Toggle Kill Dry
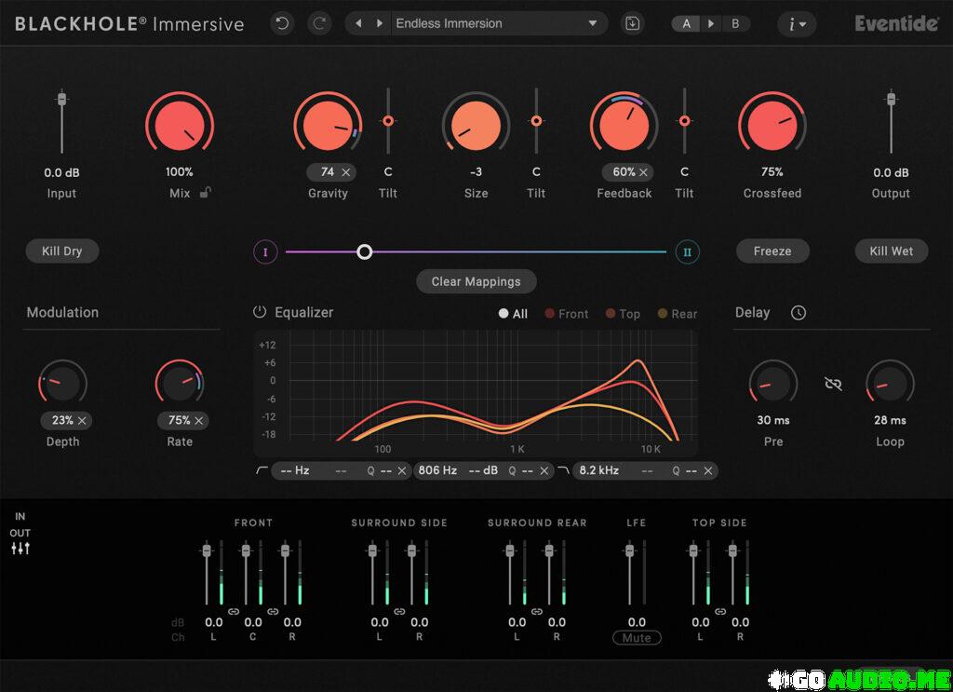The width and height of the screenshot is (953, 692). pyautogui.click(x=62, y=251)
